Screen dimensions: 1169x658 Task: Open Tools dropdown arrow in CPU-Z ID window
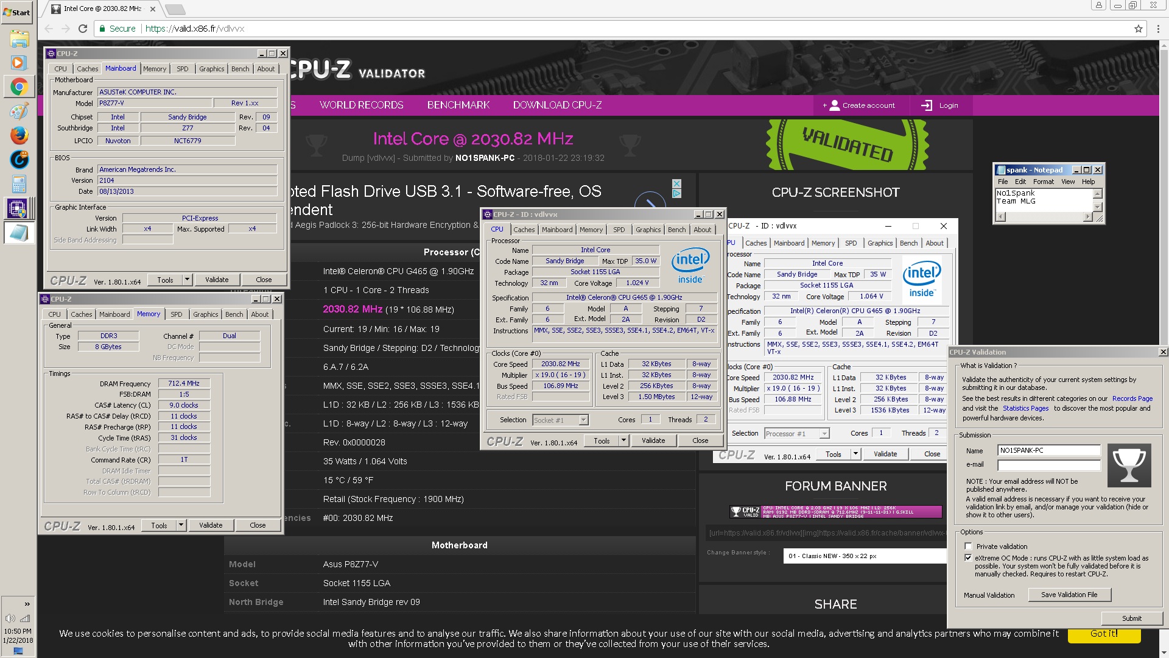click(623, 440)
